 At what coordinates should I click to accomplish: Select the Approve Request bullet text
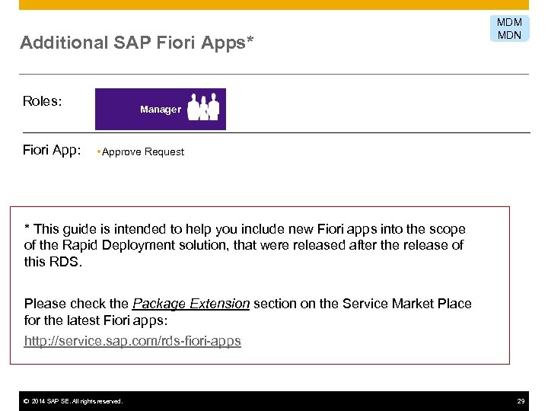click(143, 152)
